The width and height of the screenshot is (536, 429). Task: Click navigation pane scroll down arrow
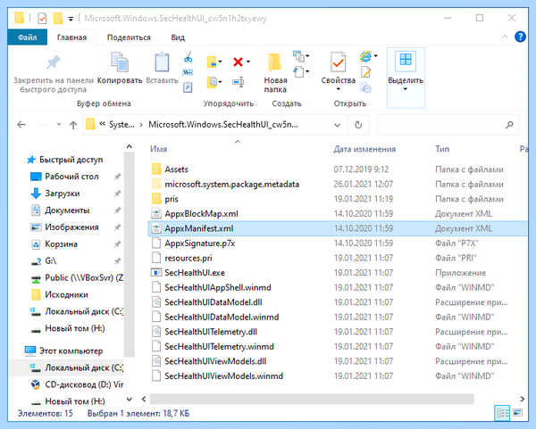click(130, 399)
